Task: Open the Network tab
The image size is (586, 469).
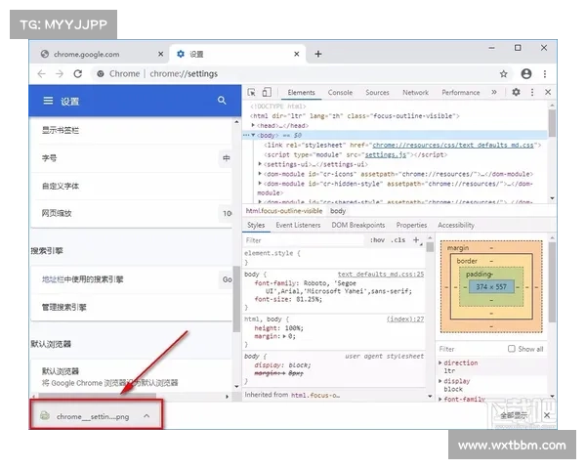Action: click(x=416, y=93)
